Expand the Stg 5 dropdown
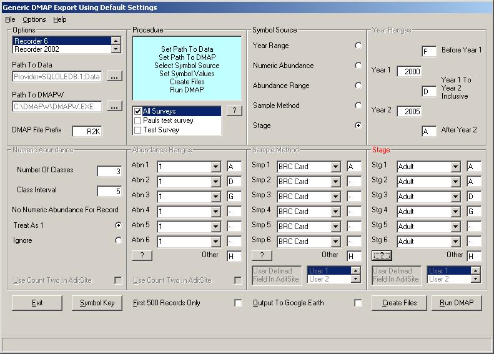 pos(455,227)
